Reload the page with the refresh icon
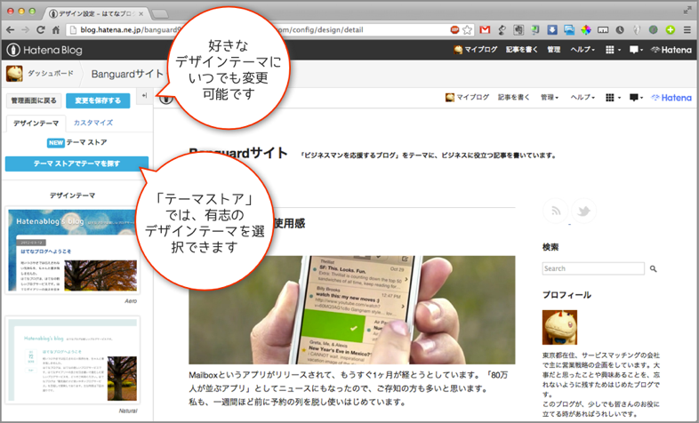 click(41, 30)
